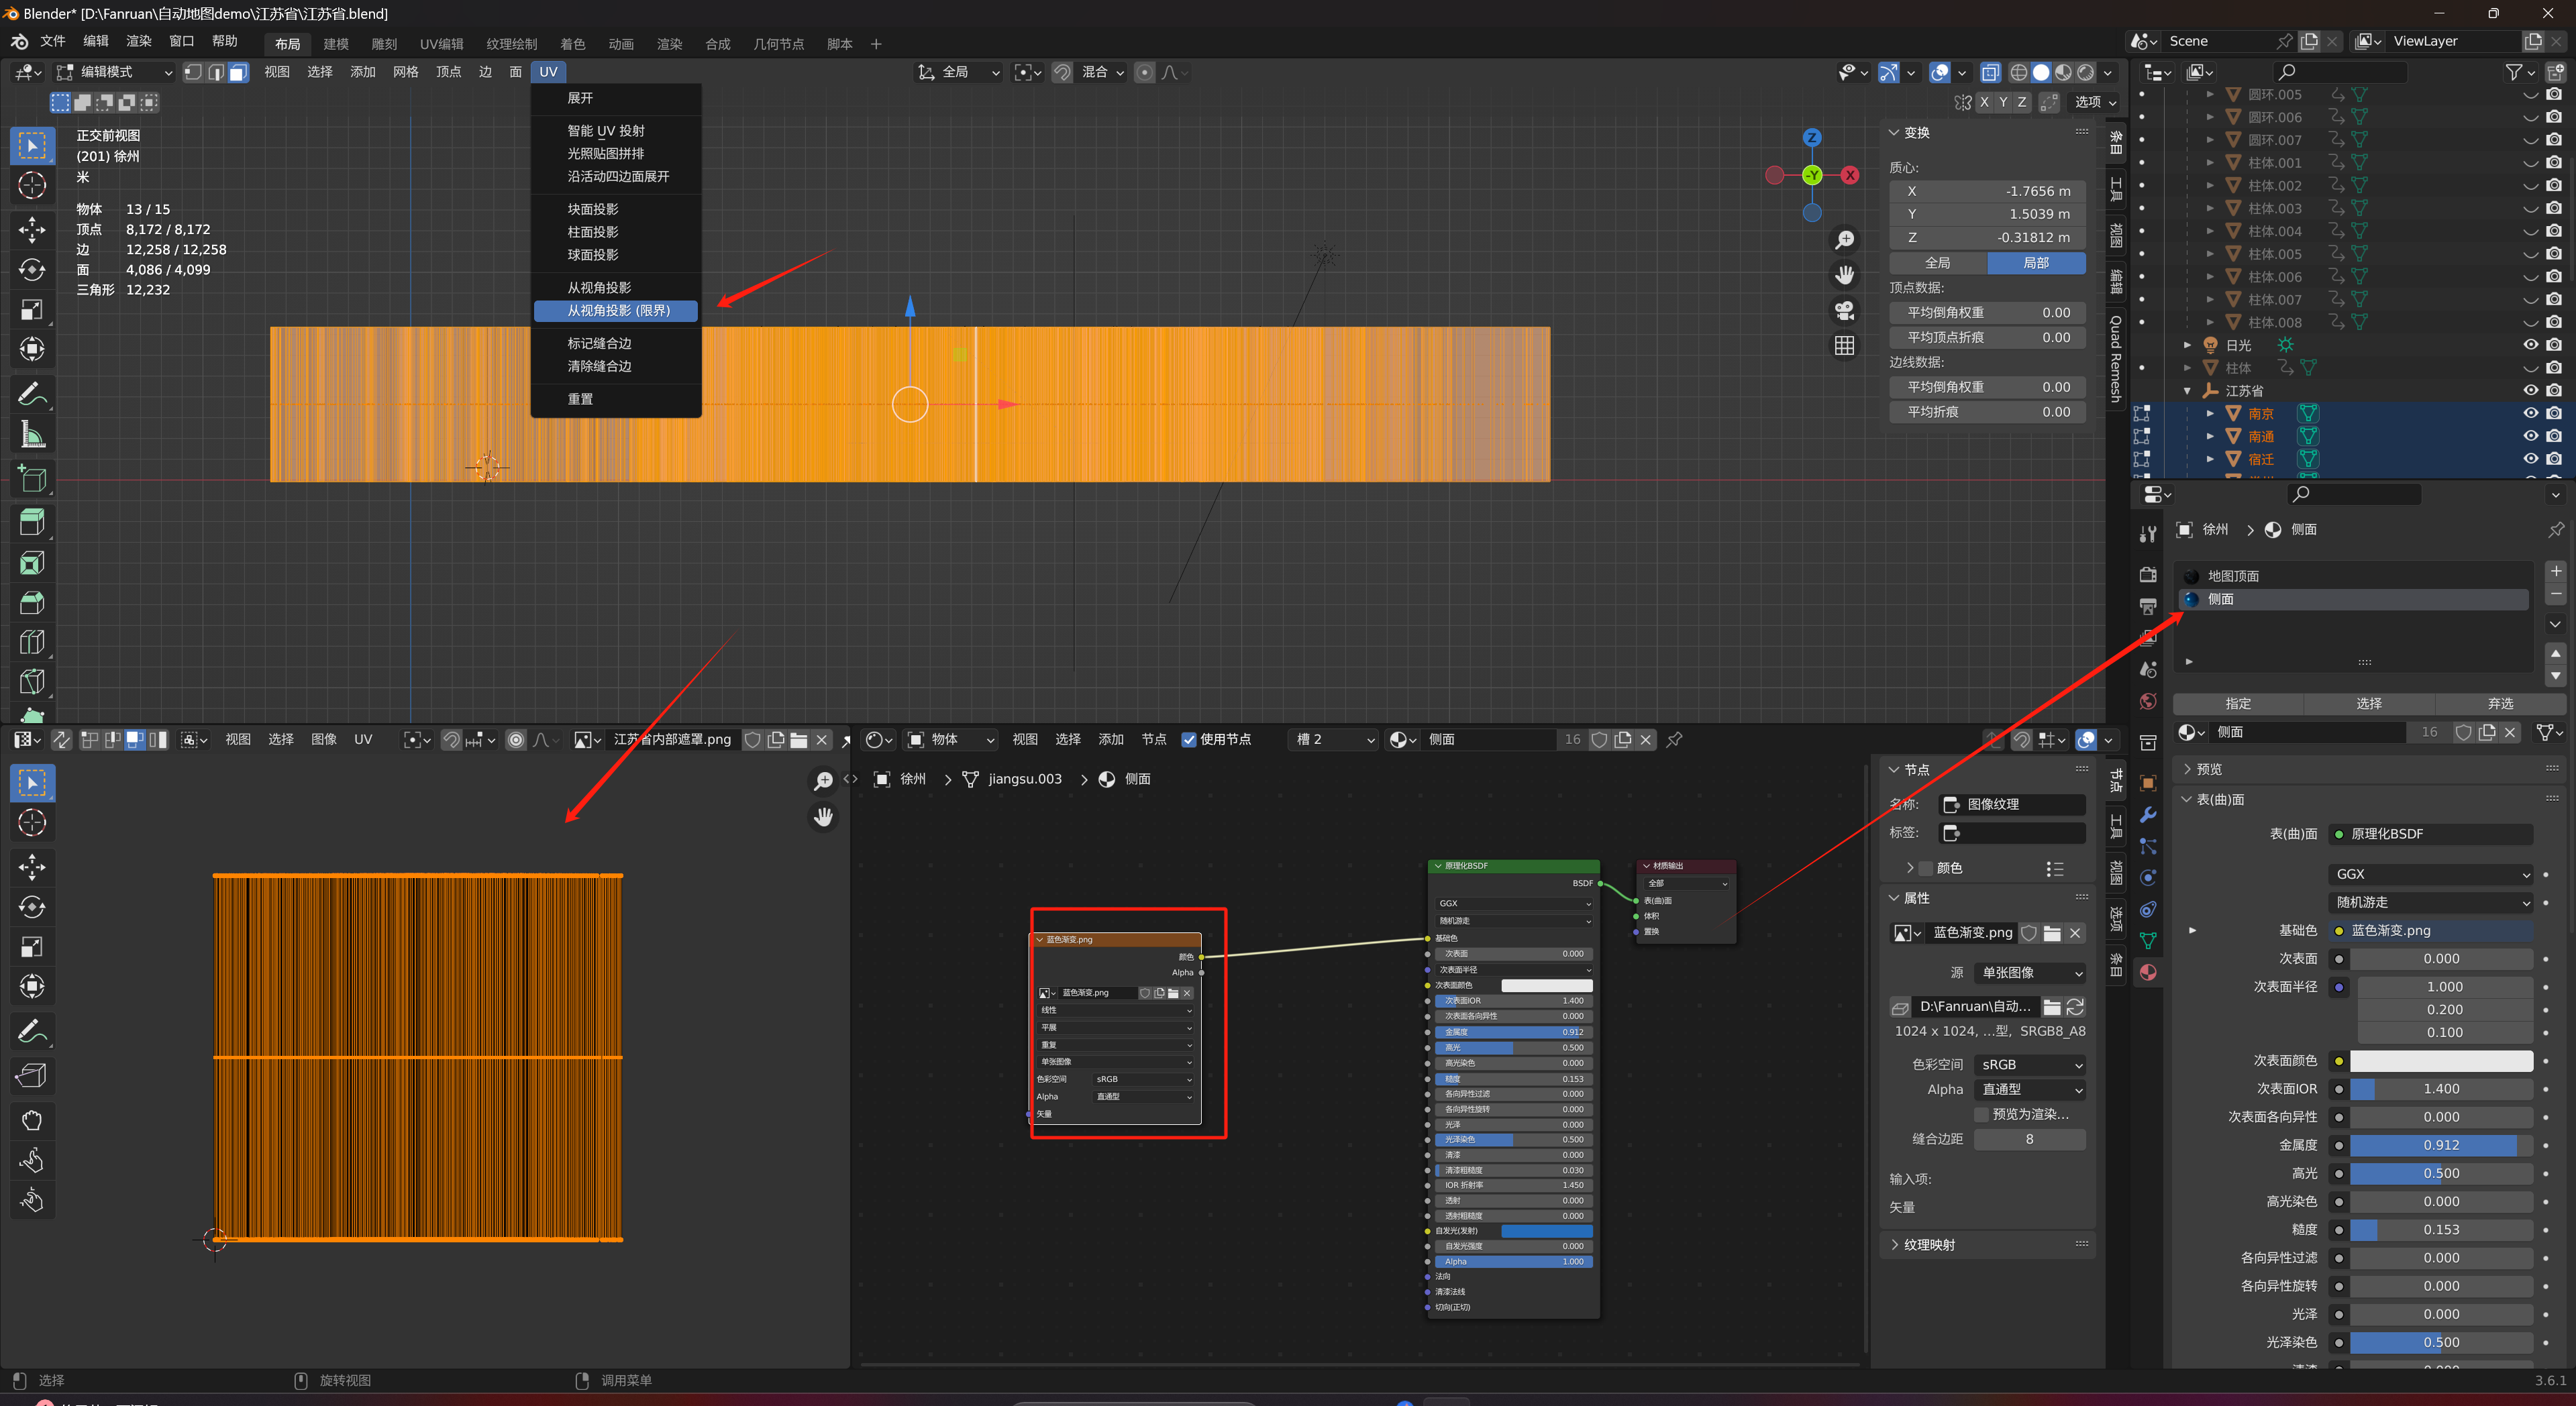Click the 指定 material assign button

(x=2238, y=704)
